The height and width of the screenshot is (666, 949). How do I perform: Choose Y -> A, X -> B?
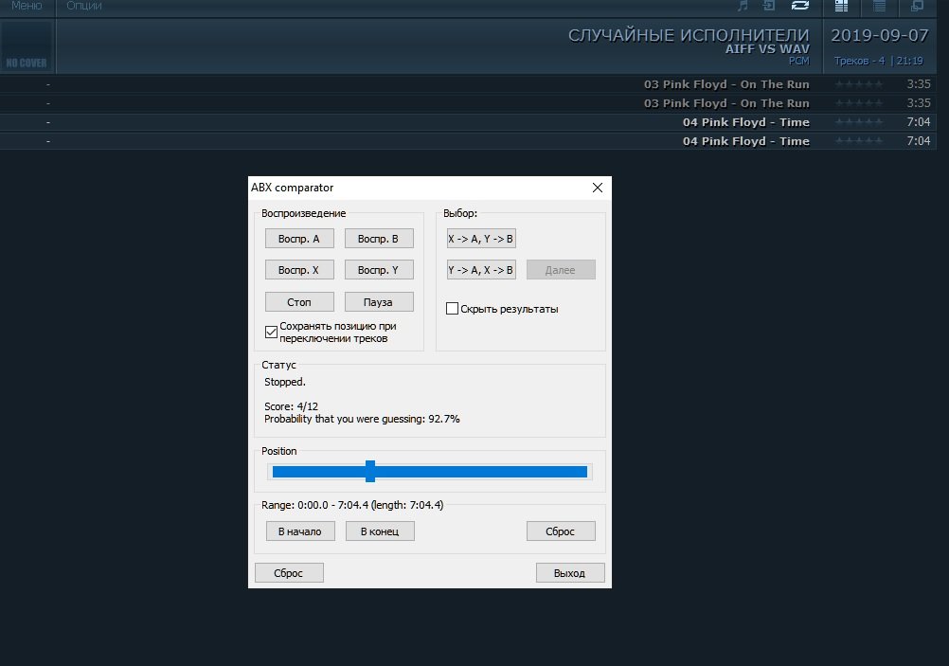click(481, 270)
